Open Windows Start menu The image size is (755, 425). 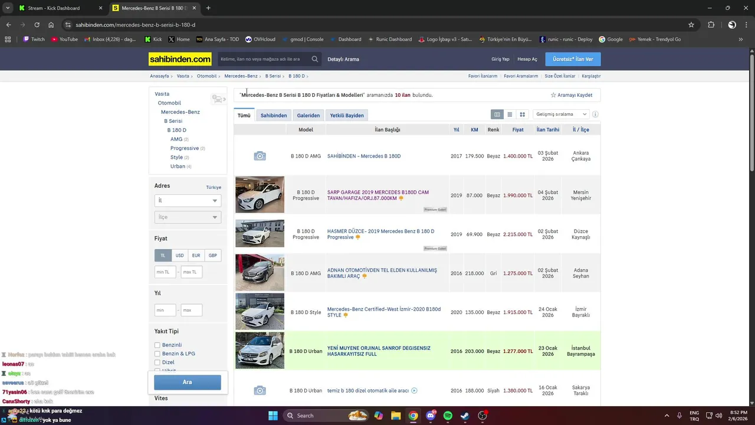pyautogui.click(x=273, y=416)
